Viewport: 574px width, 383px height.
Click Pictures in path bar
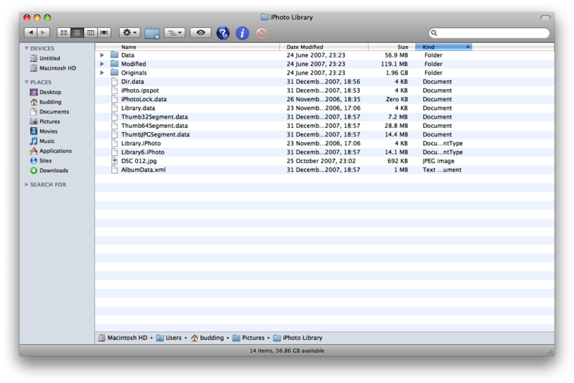pos(249,338)
